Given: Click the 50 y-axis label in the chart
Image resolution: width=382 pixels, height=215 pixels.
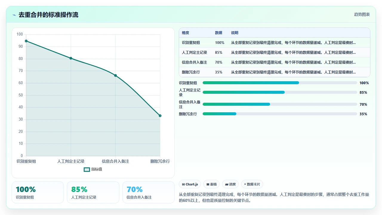Looking at the screenshot, I should (x=21, y=95).
